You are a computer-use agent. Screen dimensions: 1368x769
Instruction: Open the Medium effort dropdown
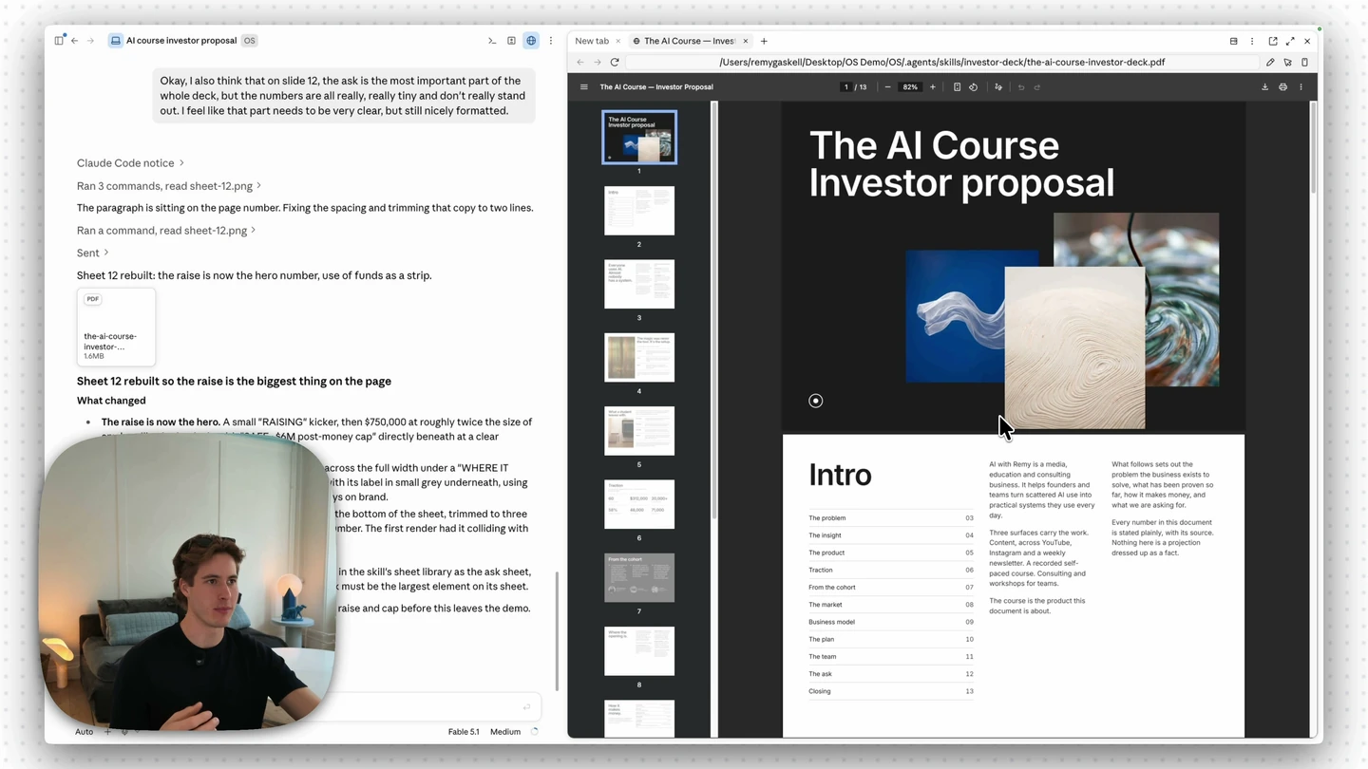(505, 732)
